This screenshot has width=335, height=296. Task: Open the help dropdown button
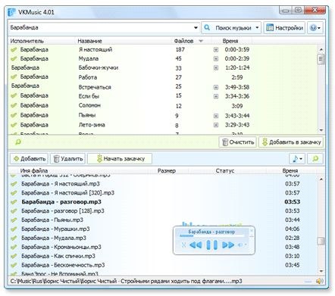point(315,28)
